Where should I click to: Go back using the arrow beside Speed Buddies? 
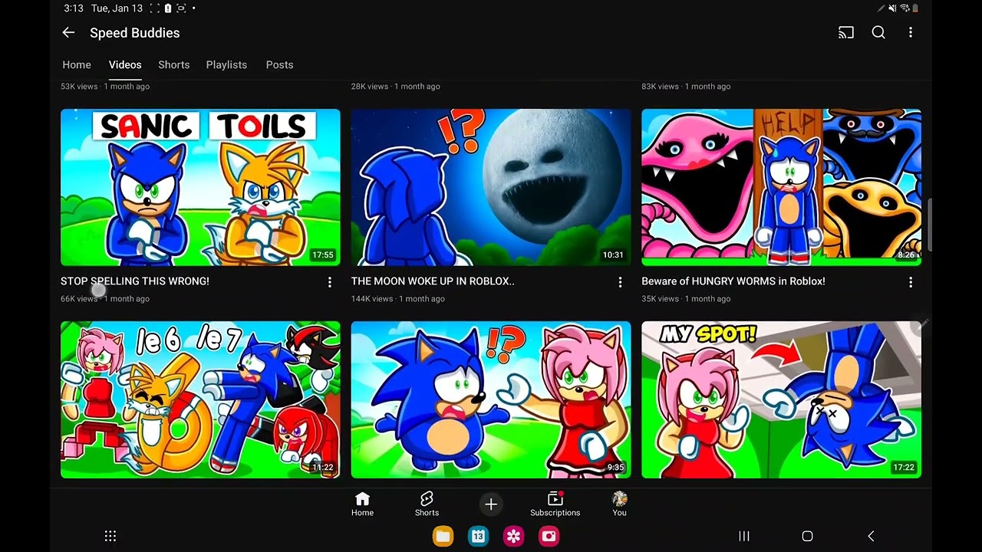[x=68, y=32]
